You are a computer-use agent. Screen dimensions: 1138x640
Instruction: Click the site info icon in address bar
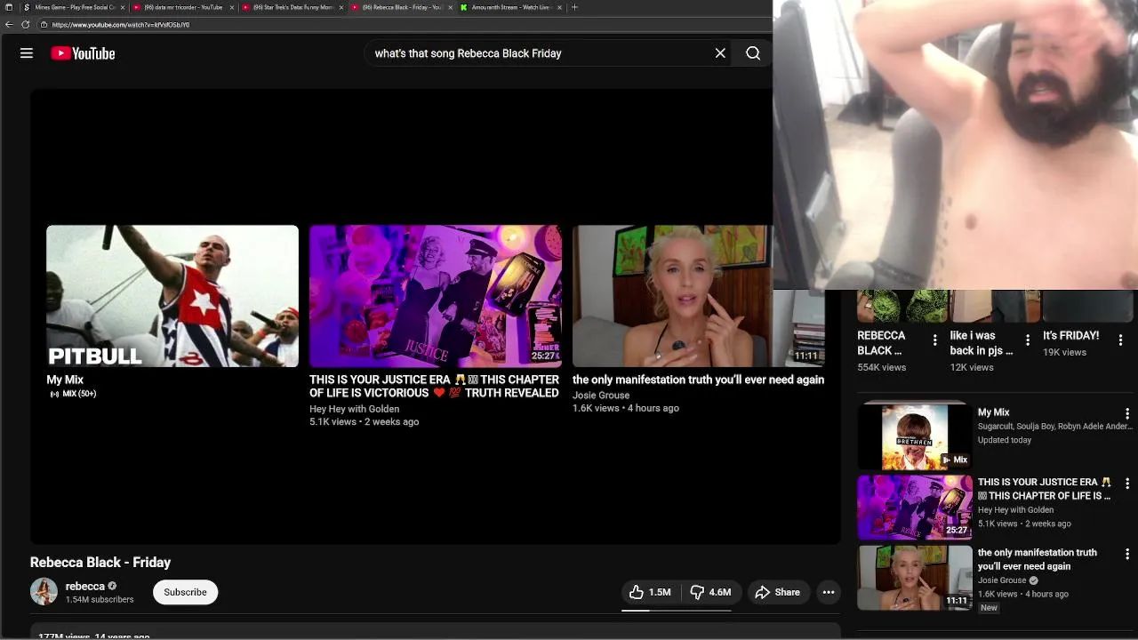click(44, 25)
